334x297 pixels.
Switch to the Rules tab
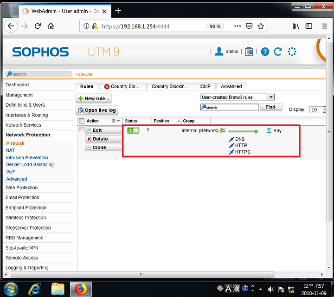click(x=87, y=86)
